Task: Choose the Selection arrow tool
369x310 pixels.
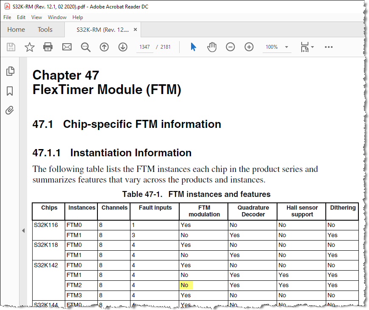Action: point(193,47)
